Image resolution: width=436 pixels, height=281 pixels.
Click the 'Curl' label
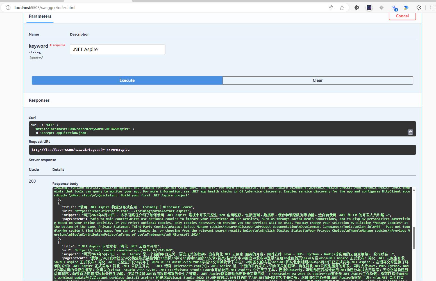point(32,118)
